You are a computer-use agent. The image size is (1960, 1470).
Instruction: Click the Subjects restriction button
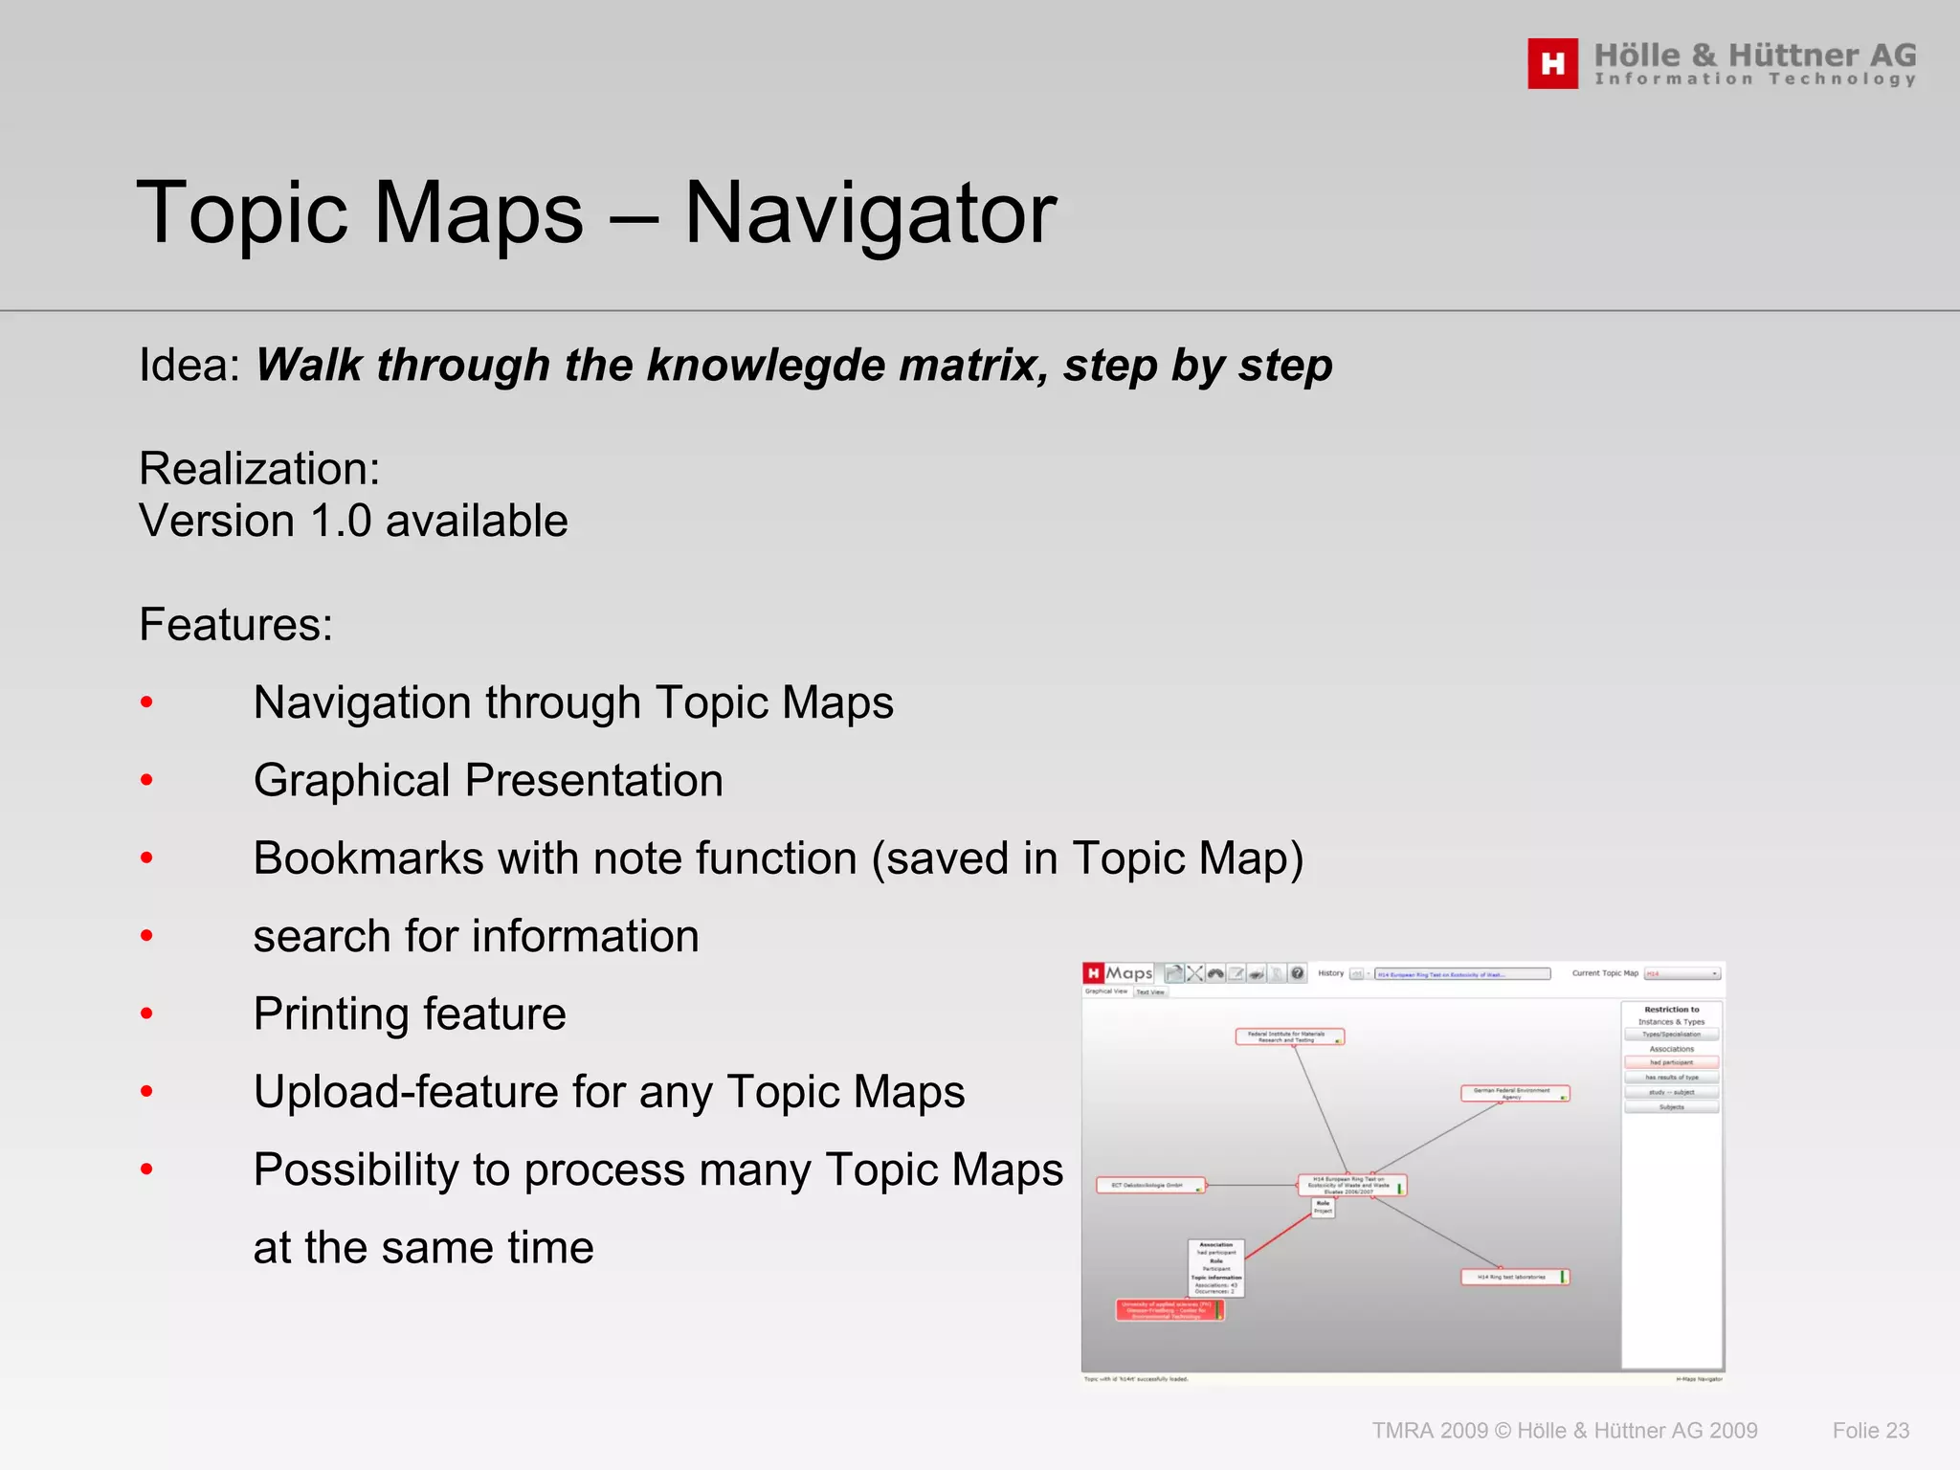1672,1107
